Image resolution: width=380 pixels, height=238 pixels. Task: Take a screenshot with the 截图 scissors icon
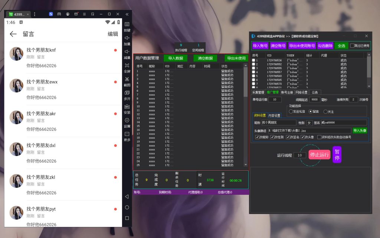127,79
